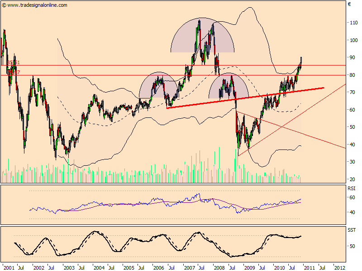This screenshot has height=271, width=362.
Task: Click the Jul label between 2004 and 2005
Action: pos(111,268)
